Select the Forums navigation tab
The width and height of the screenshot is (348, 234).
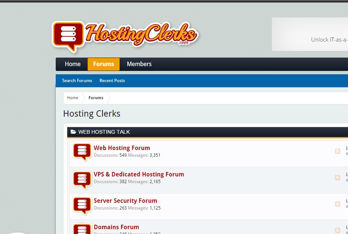tap(104, 64)
